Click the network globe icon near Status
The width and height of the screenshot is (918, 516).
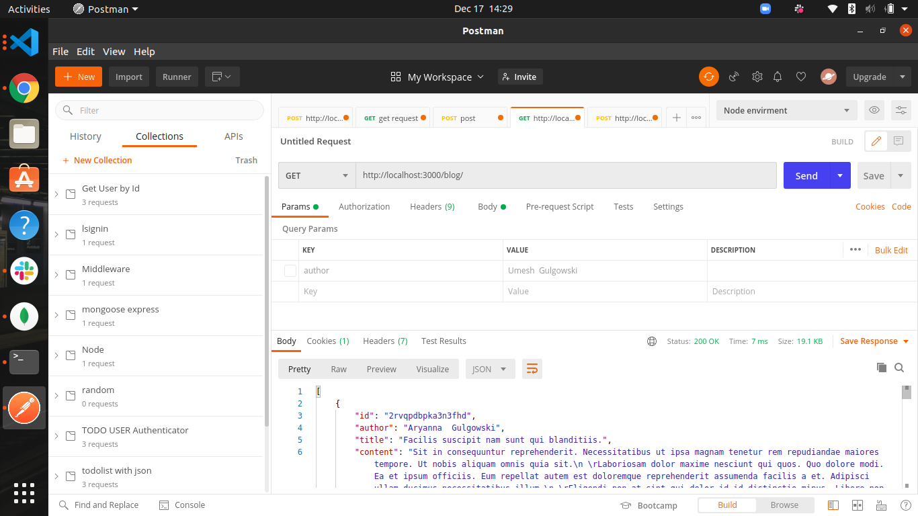pyautogui.click(x=651, y=341)
